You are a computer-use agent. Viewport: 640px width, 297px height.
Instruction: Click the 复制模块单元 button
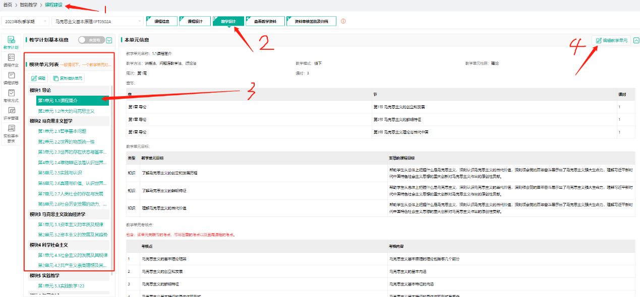tap(68, 78)
